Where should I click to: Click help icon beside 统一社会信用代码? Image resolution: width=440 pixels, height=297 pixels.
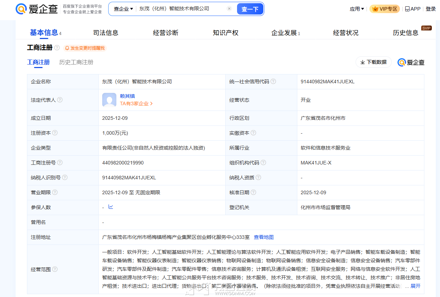(273, 82)
